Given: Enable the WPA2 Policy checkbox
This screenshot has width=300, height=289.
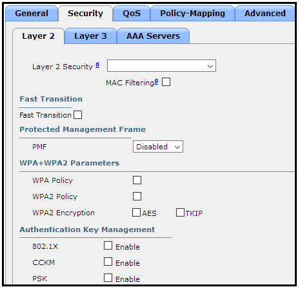Looking at the screenshot, I should [x=137, y=196].
